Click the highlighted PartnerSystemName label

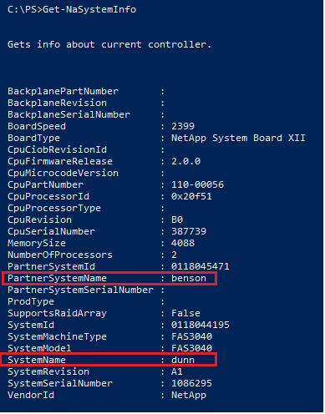pyautogui.click(x=57, y=278)
